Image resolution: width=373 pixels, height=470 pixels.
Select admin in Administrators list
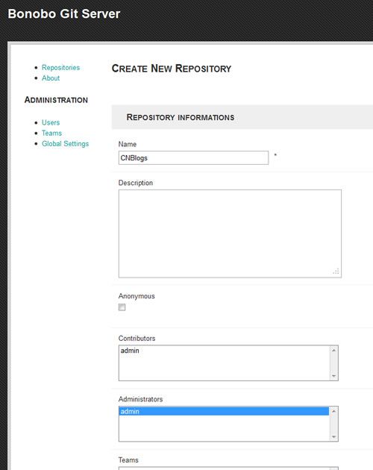225,411
